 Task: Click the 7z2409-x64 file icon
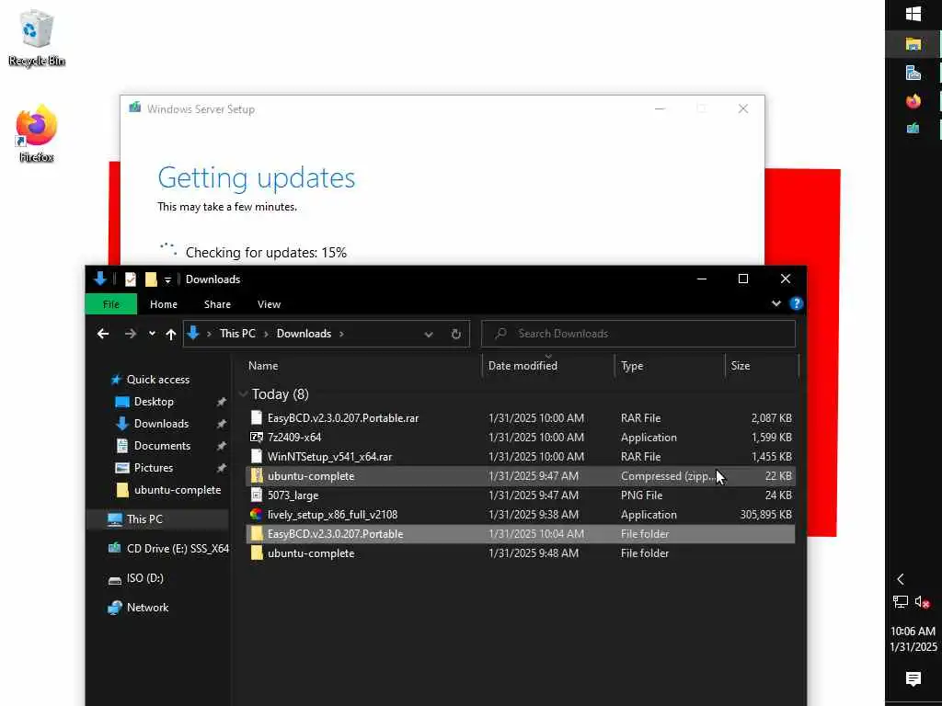coord(257,437)
